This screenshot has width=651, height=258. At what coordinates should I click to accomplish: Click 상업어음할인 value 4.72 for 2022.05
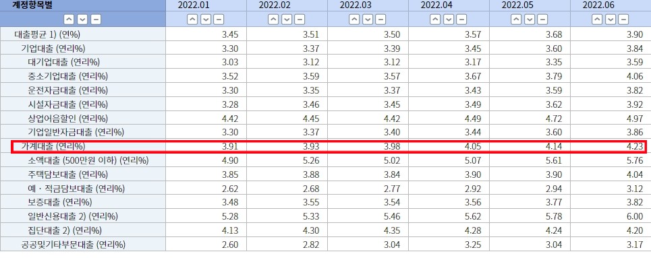555,119
